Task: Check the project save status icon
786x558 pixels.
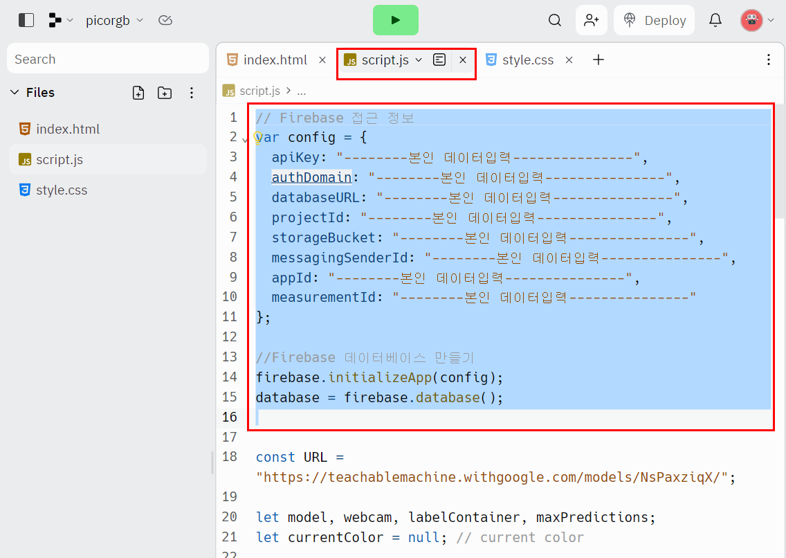Action: point(165,20)
